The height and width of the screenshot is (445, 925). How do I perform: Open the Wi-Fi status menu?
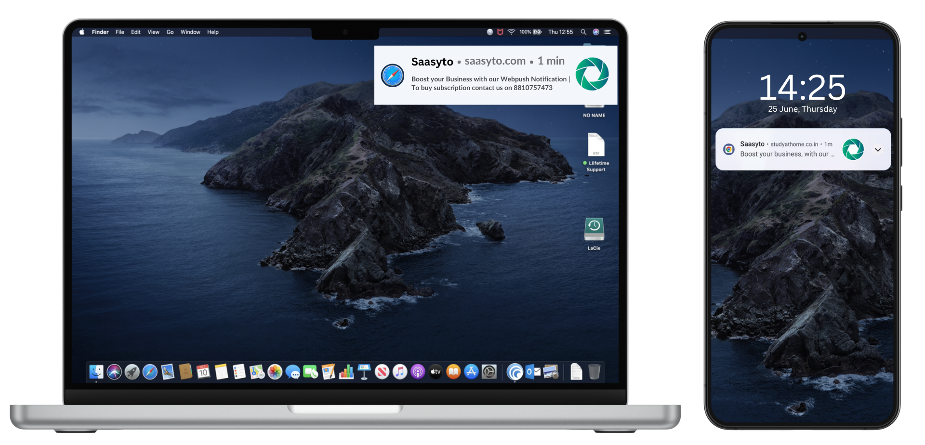(x=511, y=32)
